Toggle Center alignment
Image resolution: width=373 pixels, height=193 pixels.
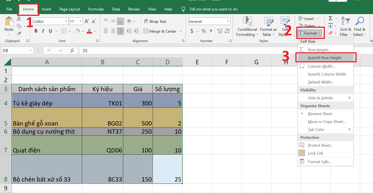[113, 31]
